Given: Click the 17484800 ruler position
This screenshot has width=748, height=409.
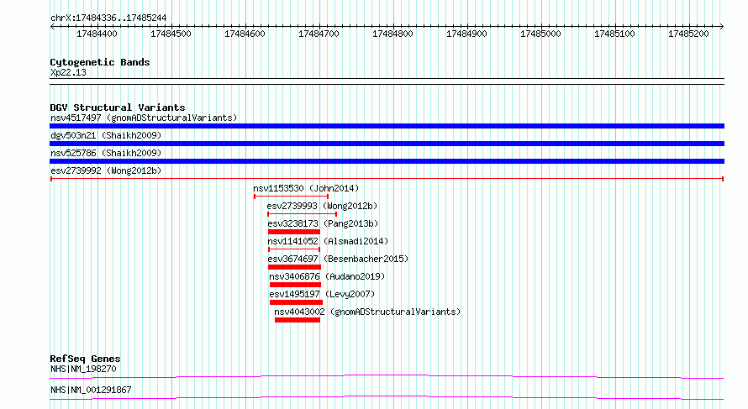Looking at the screenshot, I should coord(392,34).
